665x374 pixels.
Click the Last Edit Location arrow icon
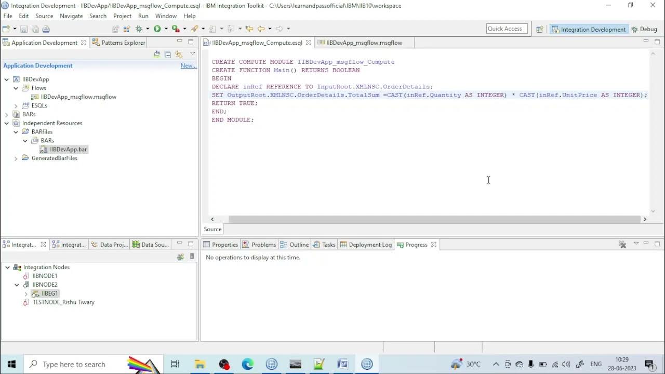coord(249,29)
